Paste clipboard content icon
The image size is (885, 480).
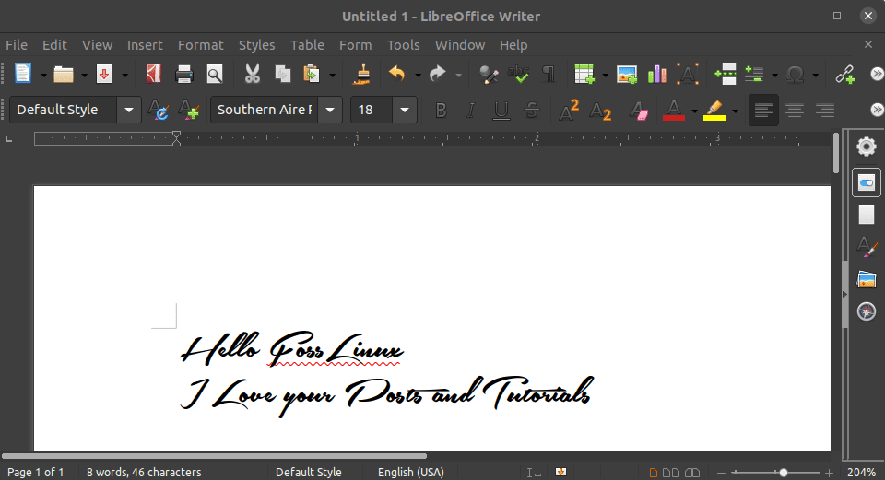click(313, 74)
